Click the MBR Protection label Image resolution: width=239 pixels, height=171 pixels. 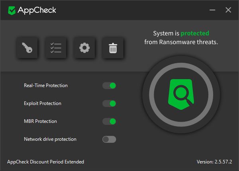[40, 121]
